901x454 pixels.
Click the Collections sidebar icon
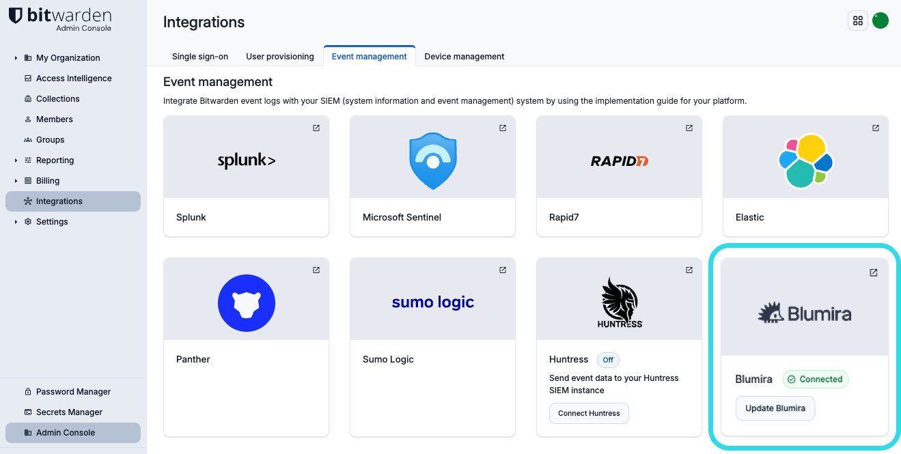click(x=28, y=99)
